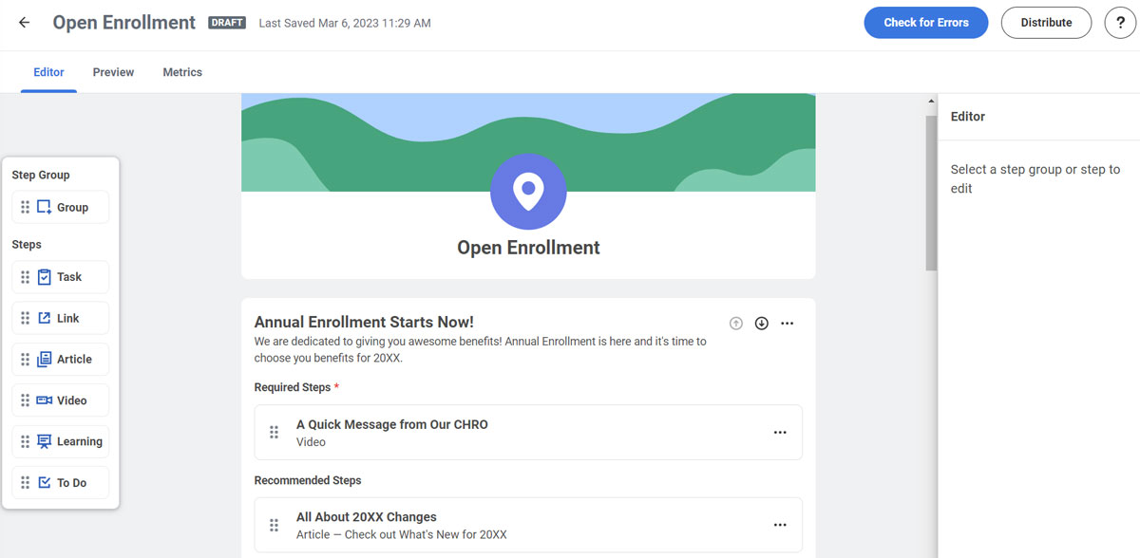Move step group down with arrow icon
This screenshot has height=558, width=1140.
pos(761,324)
